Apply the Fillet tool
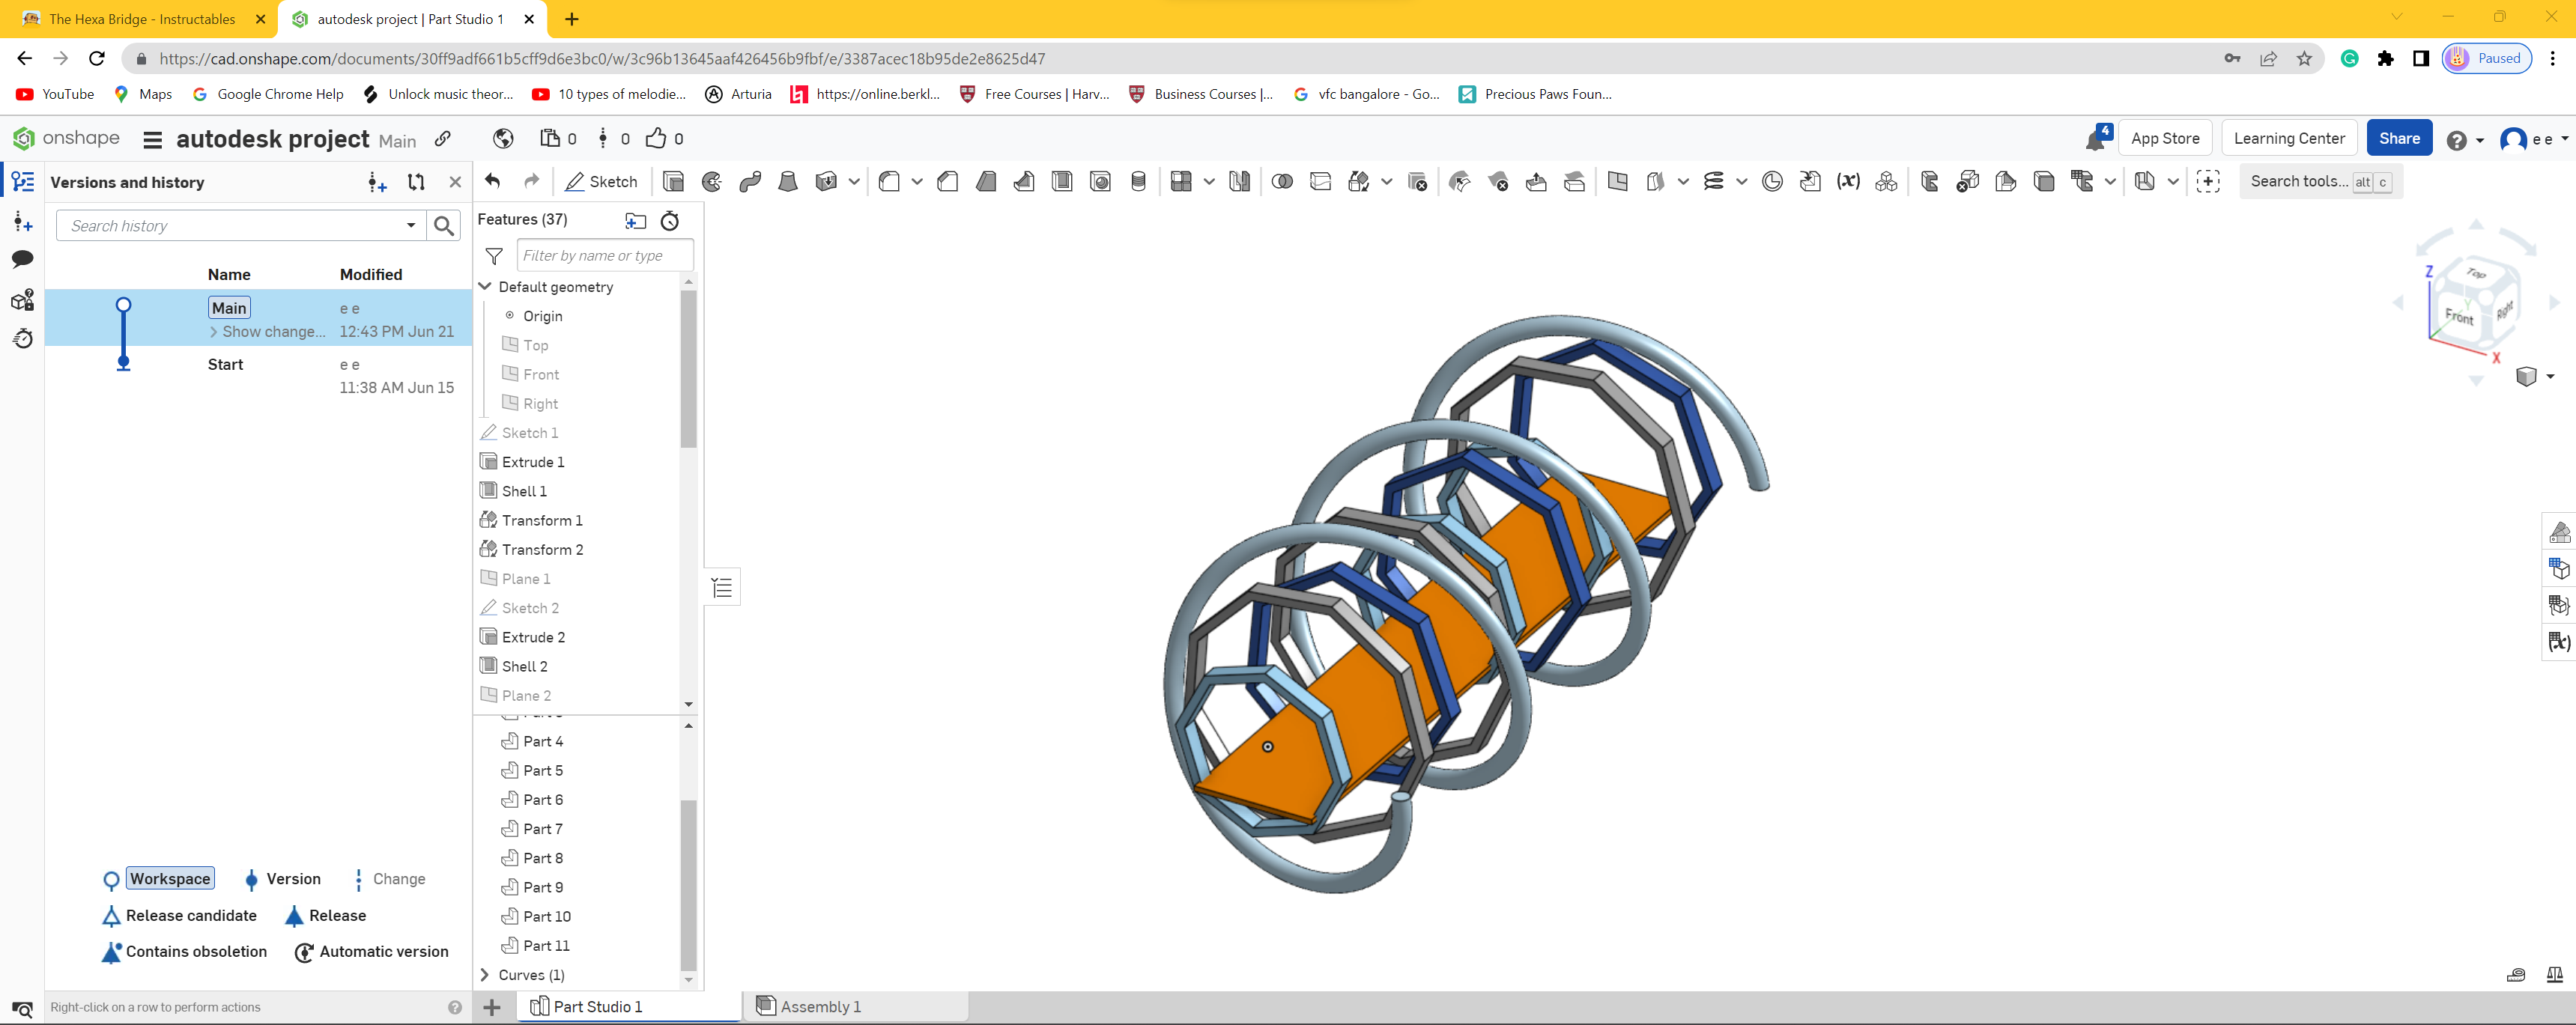The image size is (2576, 1025). click(x=888, y=181)
